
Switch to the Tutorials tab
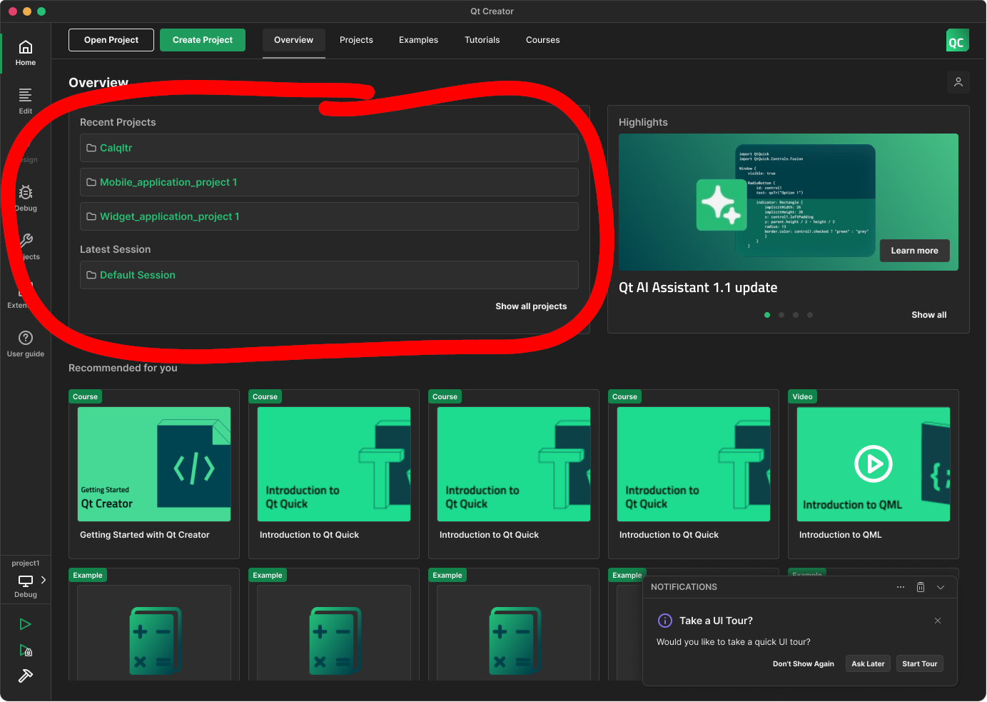pos(482,40)
